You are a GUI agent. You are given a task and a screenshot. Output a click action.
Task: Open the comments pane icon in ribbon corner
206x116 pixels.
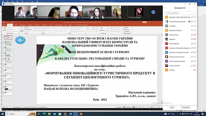point(161,25)
